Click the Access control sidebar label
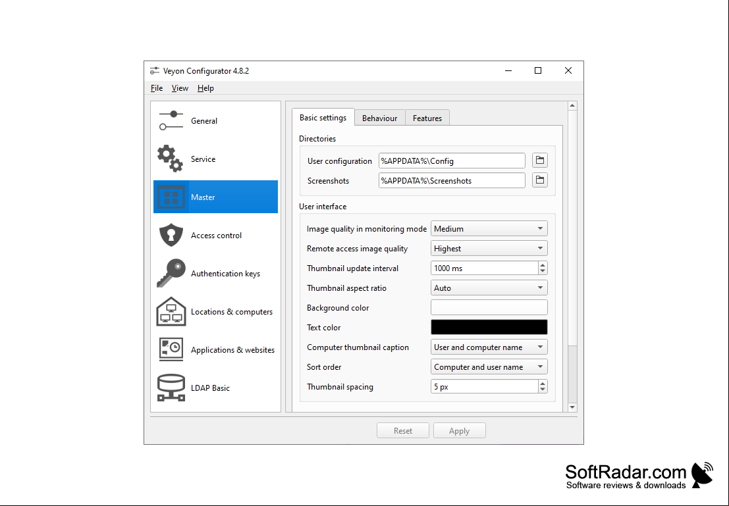This screenshot has height=506, width=729. 216,235
